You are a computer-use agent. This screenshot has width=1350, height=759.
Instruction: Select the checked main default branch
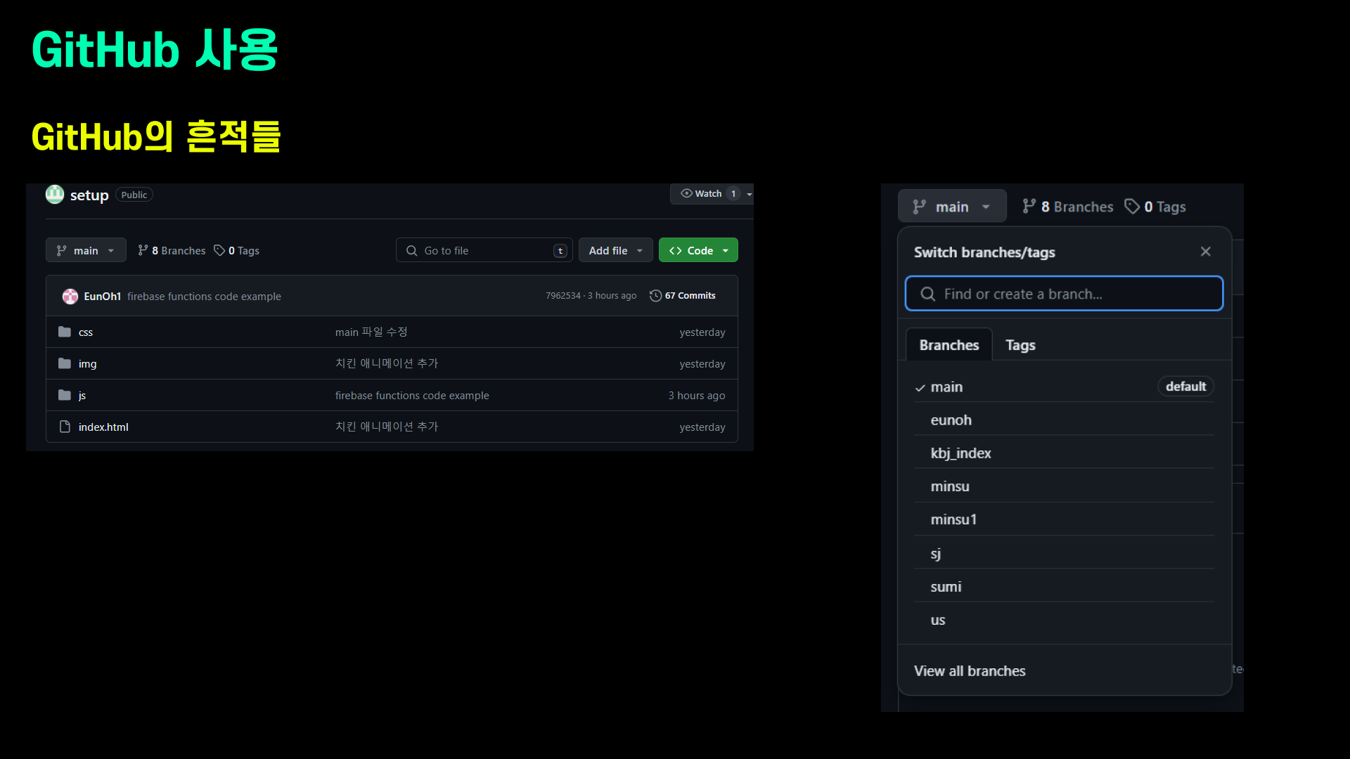[946, 387]
